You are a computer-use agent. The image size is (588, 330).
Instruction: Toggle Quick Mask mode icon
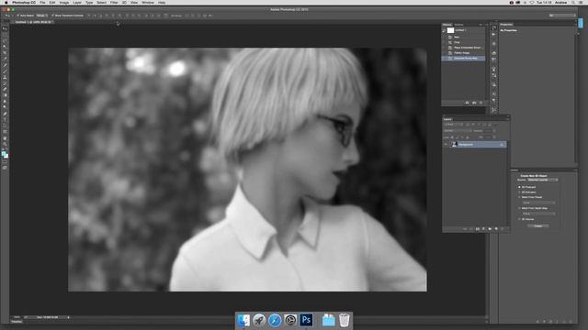click(x=5, y=161)
